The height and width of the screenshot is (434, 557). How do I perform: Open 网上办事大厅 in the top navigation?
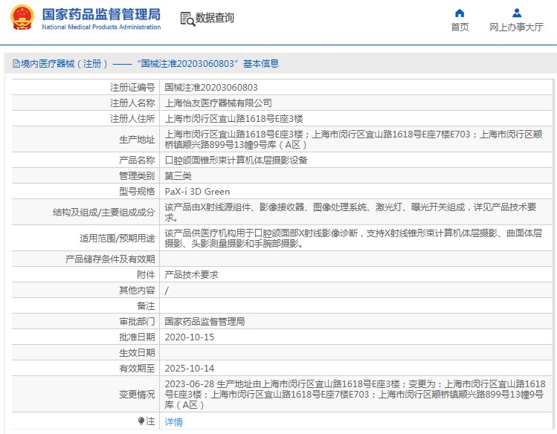pos(516,27)
